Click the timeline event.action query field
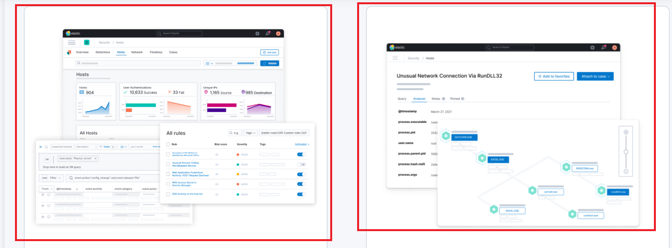Image resolution: width=672 pixels, height=248 pixels. [x=112, y=178]
